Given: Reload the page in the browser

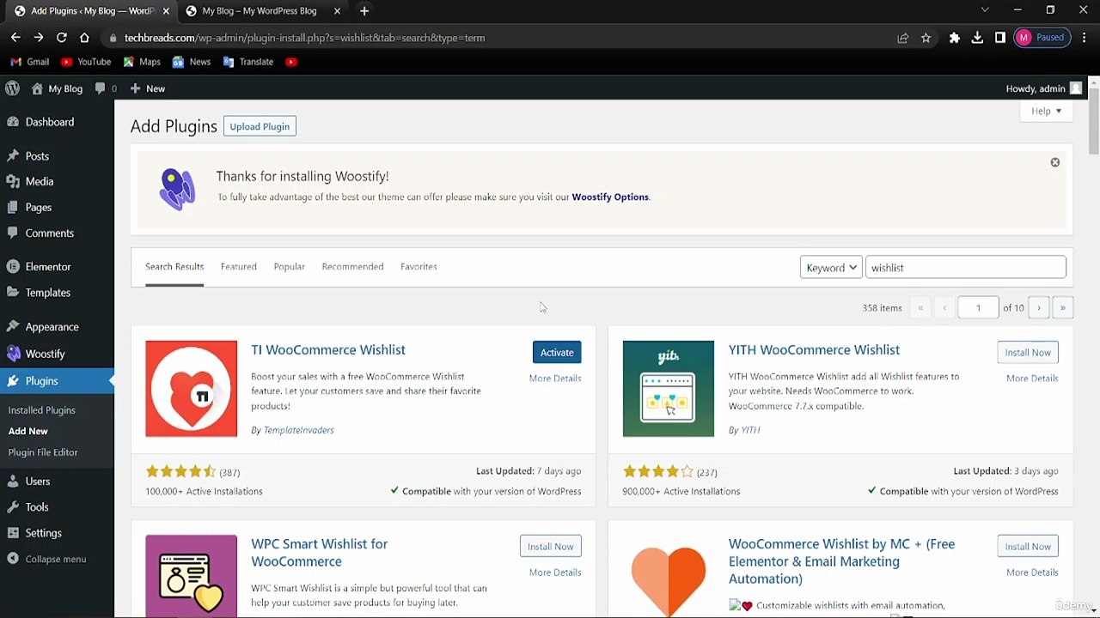Looking at the screenshot, I should 61,38.
